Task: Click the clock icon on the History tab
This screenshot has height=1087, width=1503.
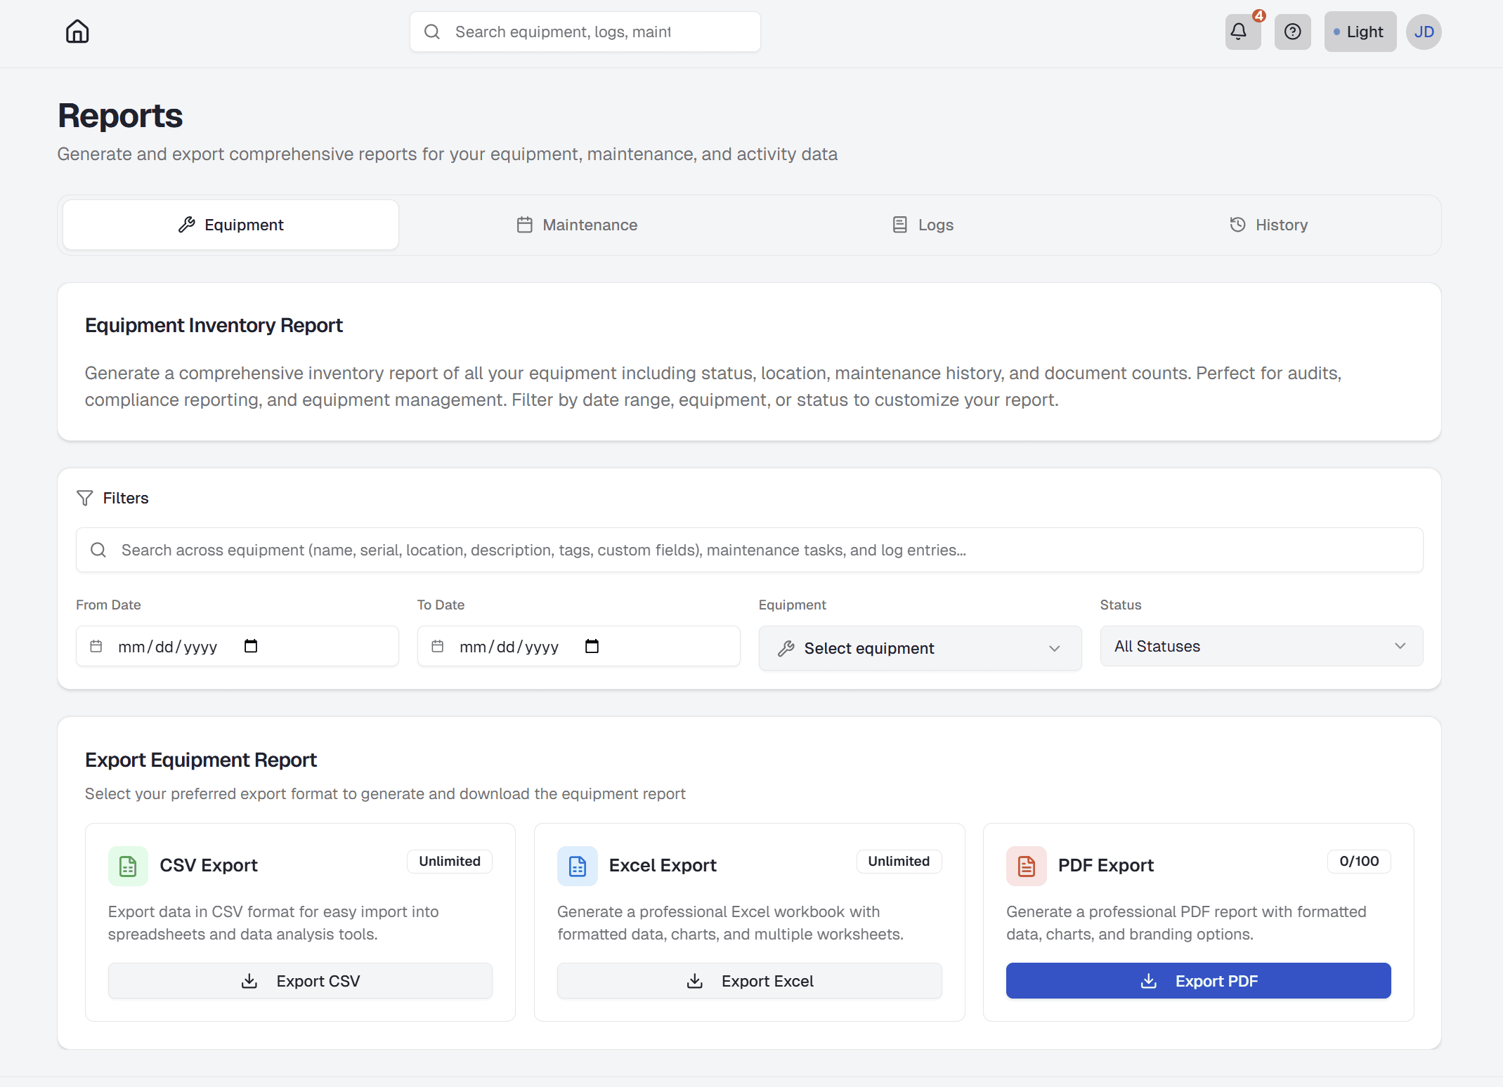Action: click(x=1237, y=225)
